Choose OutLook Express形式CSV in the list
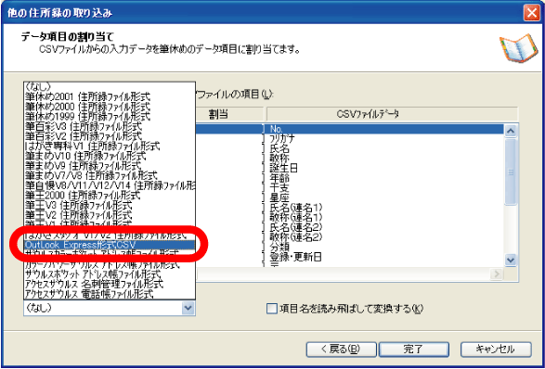This screenshot has height=369, width=545. click(x=110, y=245)
